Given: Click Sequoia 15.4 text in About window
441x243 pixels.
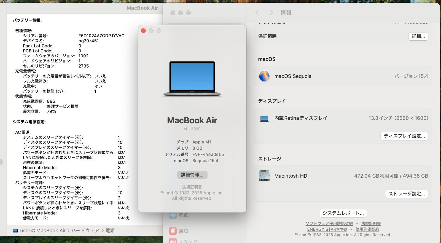Looking at the screenshot, I should [205, 161].
